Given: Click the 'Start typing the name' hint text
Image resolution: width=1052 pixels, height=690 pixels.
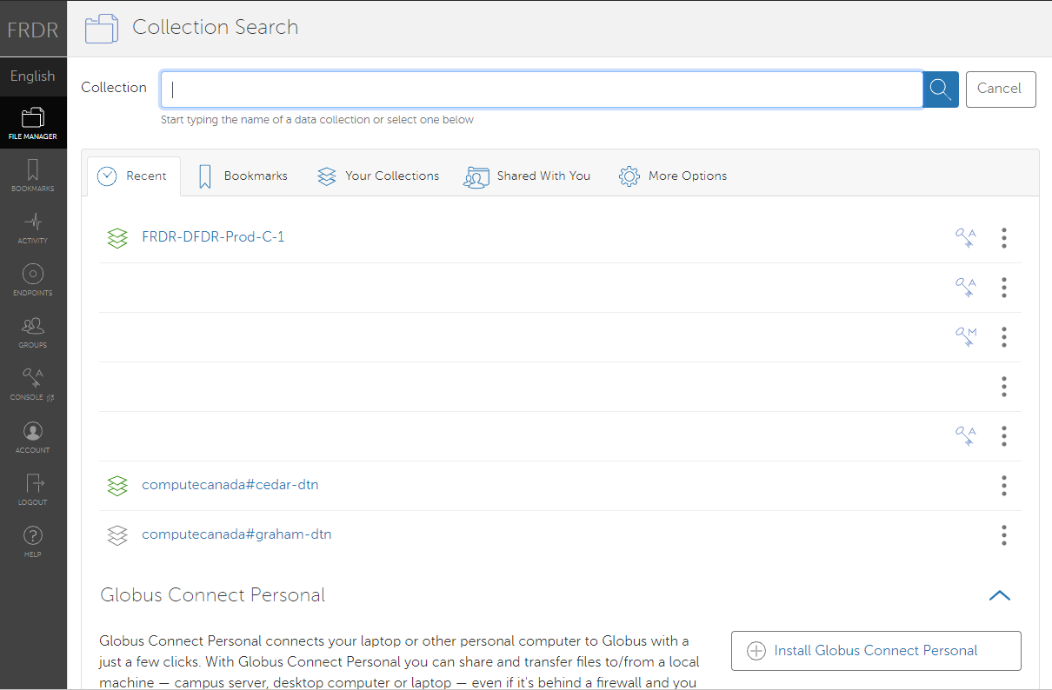Looking at the screenshot, I should click(x=317, y=120).
